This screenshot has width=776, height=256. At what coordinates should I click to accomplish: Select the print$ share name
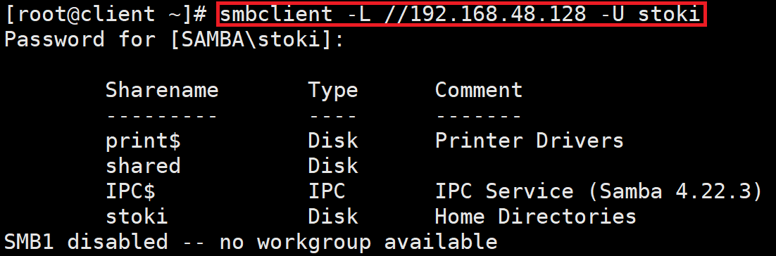tap(143, 141)
